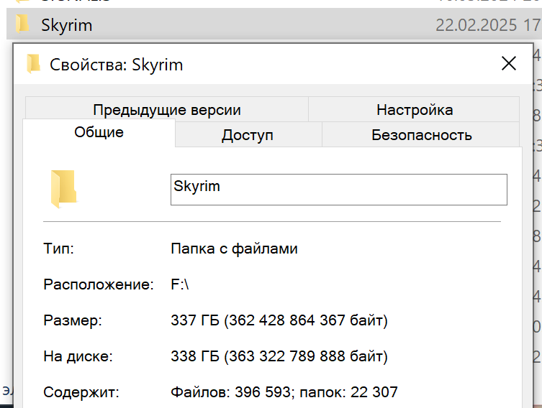
Task: Click the folder name field containing Skyrim
Action: coord(339,190)
